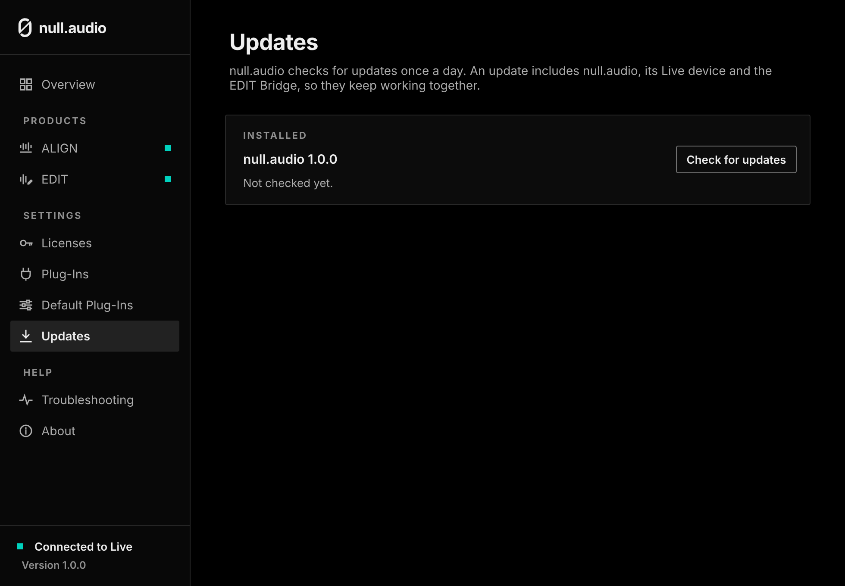Select the Updates sidebar item

tap(95, 336)
